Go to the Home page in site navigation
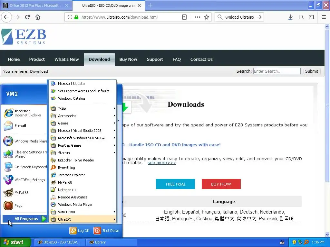 (14, 59)
